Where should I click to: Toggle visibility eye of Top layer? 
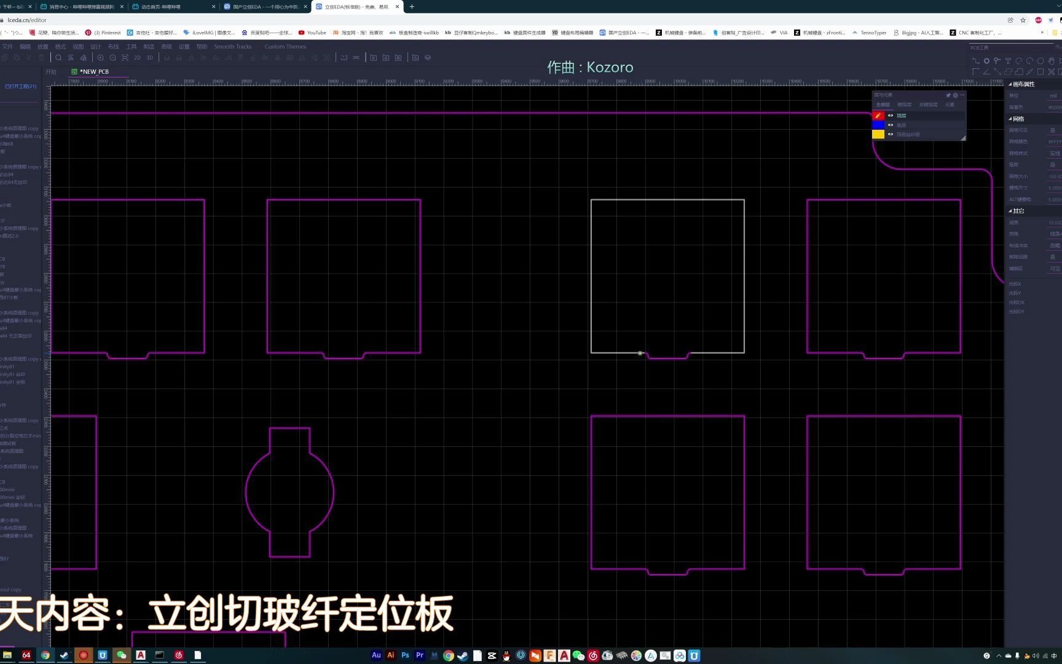891,116
